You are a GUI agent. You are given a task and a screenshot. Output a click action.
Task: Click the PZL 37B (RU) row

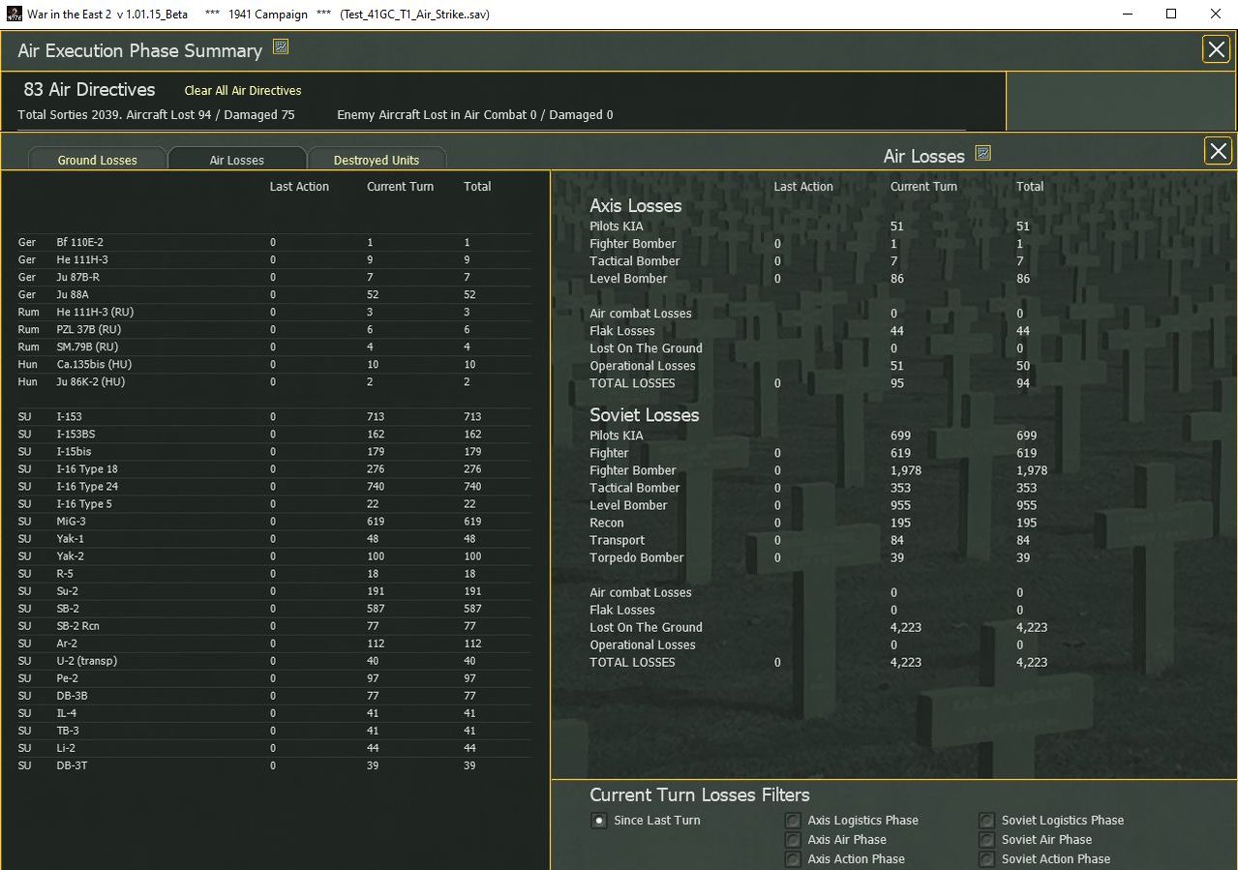274,330
